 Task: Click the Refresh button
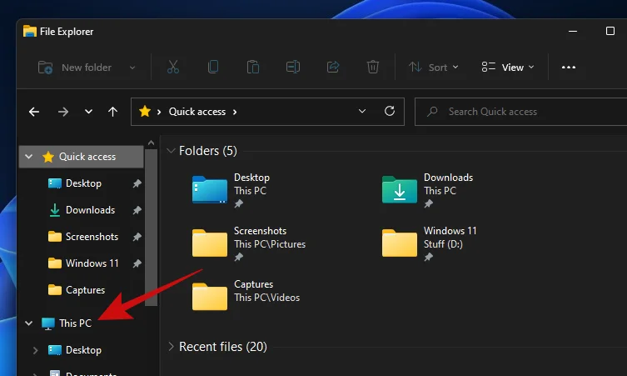pos(390,111)
